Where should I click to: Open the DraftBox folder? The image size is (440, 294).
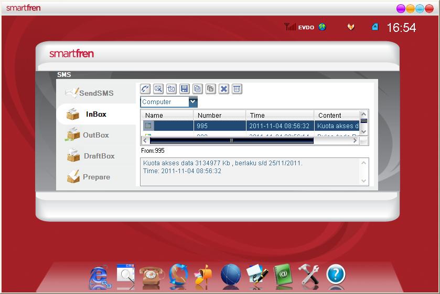(91, 156)
